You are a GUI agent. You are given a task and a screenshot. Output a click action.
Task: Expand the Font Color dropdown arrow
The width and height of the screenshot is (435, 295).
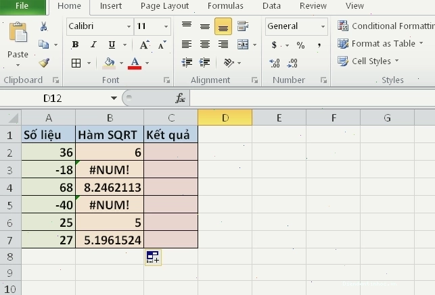coord(147,63)
